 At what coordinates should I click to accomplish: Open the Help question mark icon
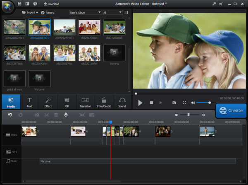(35, 4)
